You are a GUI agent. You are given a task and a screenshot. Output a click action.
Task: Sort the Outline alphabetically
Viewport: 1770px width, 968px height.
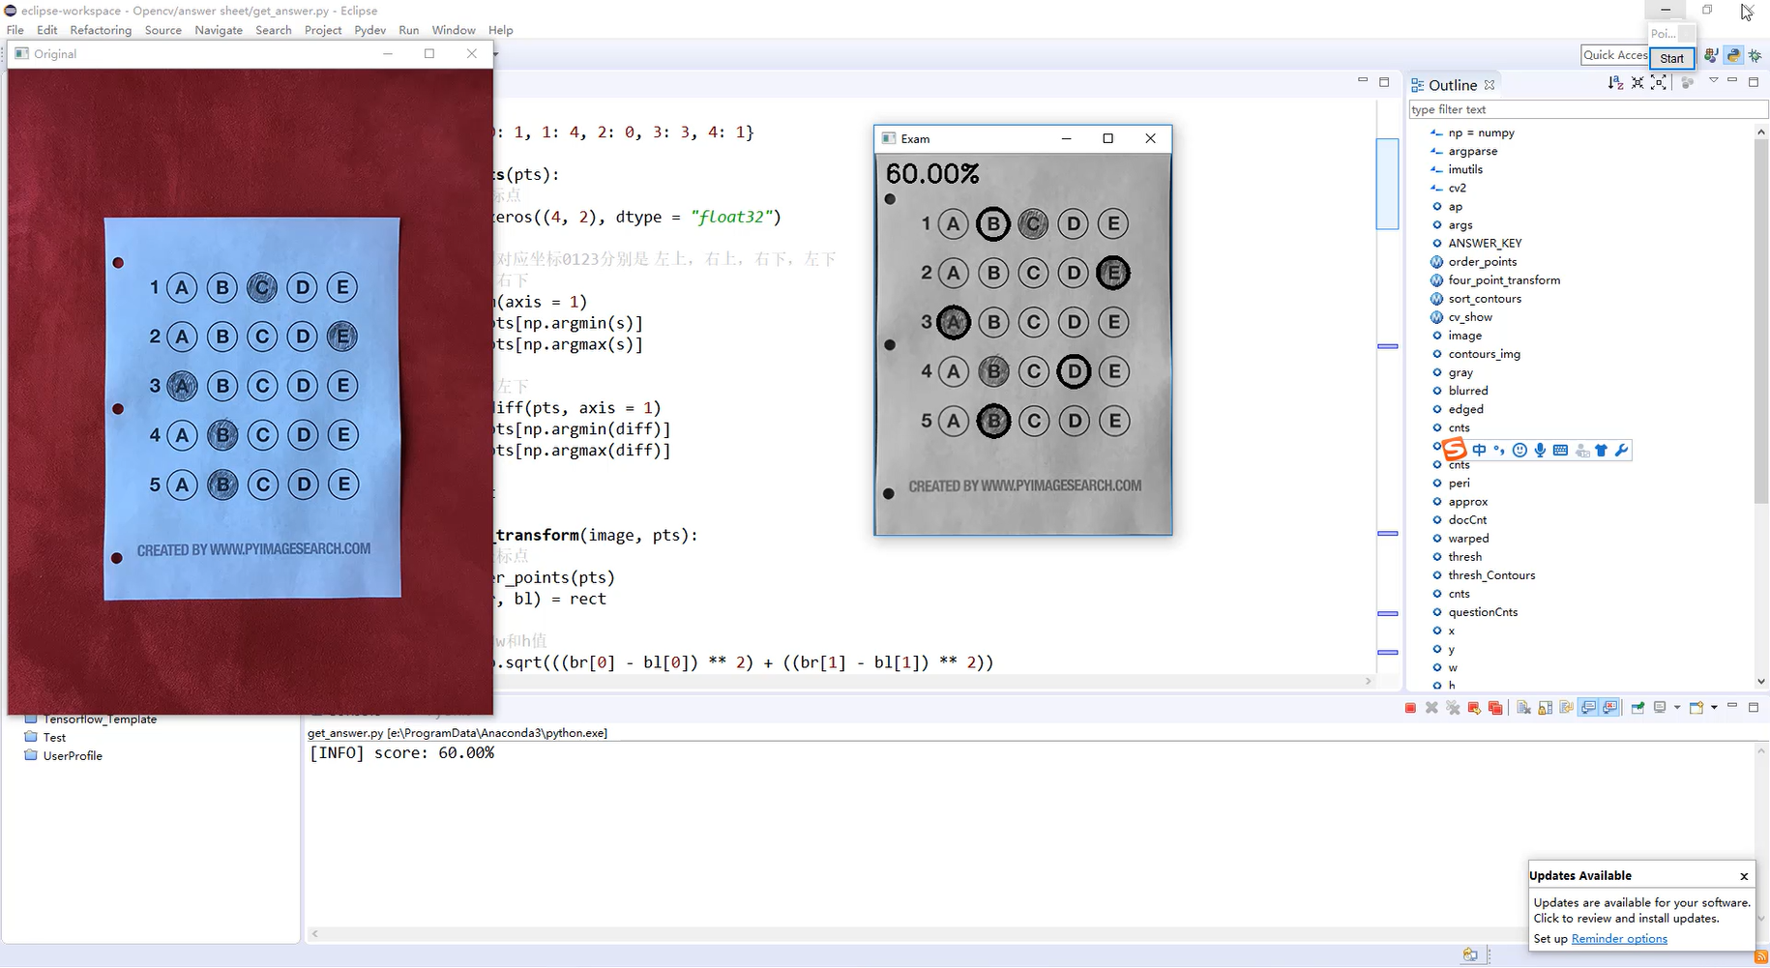click(1615, 83)
